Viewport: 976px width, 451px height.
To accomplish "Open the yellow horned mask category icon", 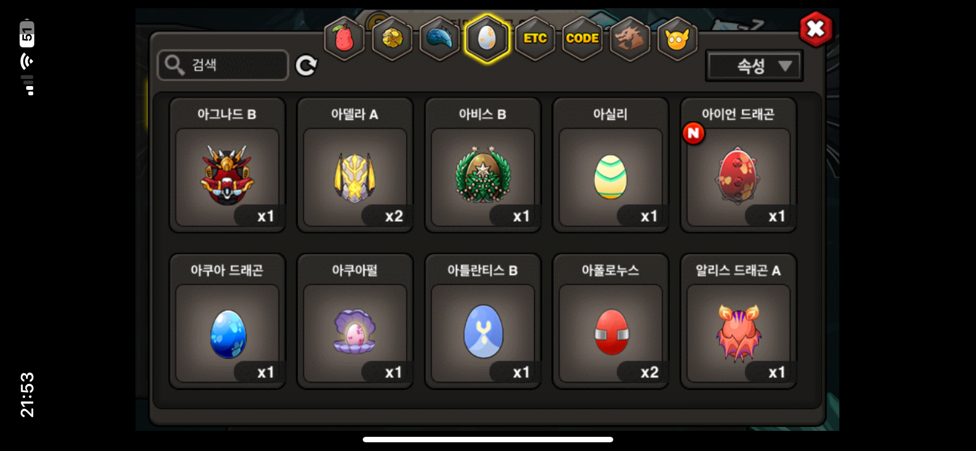I will [678, 38].
